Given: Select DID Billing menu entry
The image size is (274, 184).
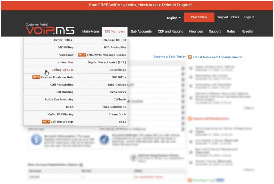Looking at the screenshot, I should pos(50,47).
